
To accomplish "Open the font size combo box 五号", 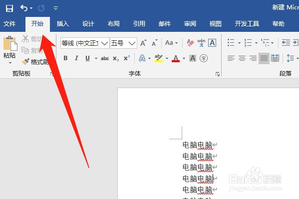I will pyautogui.click(x=123, y=43).
